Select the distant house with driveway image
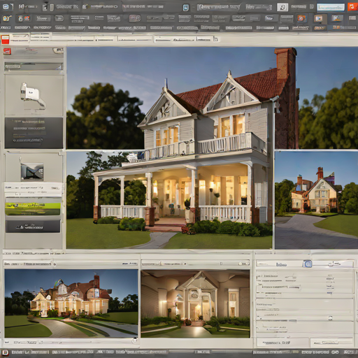Viewport: 358px width, 358px height. (316, 200)
